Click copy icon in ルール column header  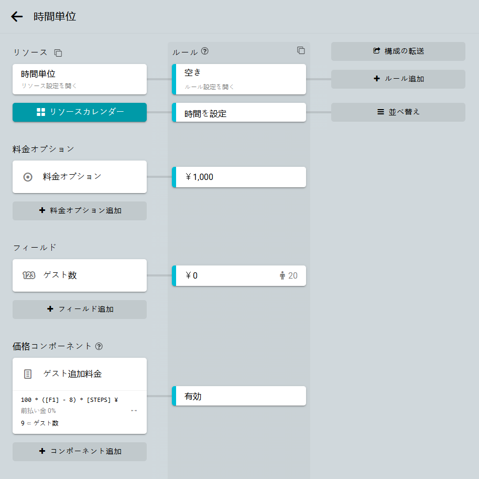[x=301, y=50]
